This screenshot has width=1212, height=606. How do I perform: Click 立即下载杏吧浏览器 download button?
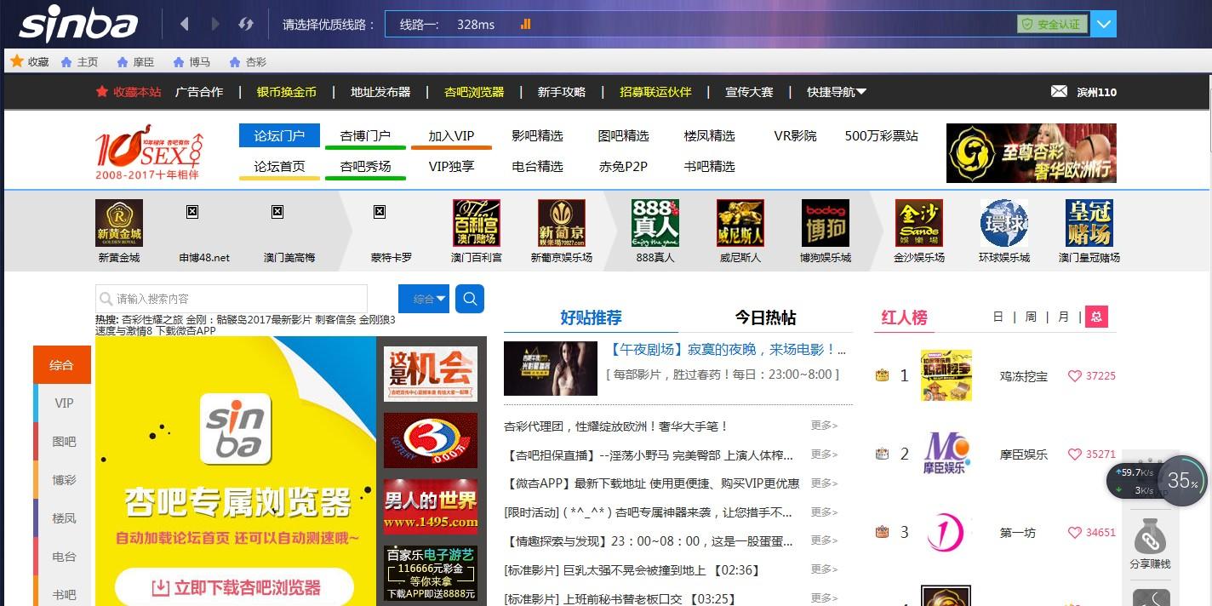[x=235, y=587]
